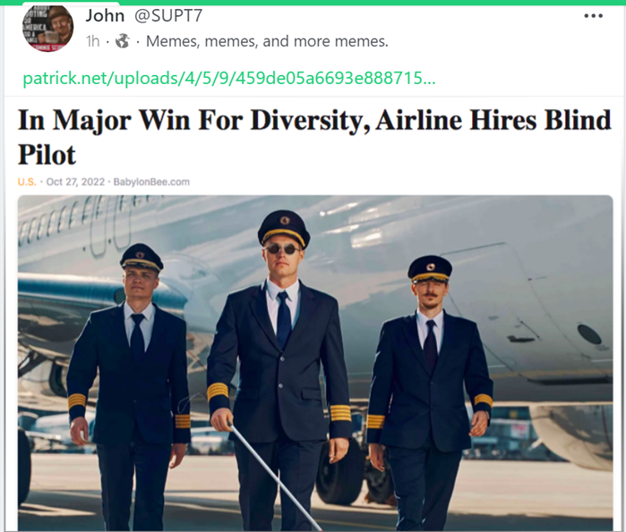The image size is (626, 532).
Task: Open the three-dot post options menu
Action: click(x=593, y=16)
